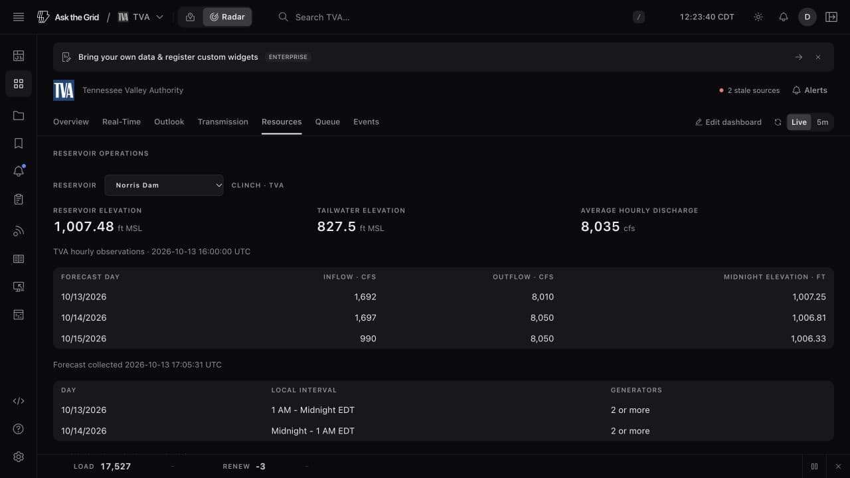Open the code brackets icon in sidebar

(19, 401)
